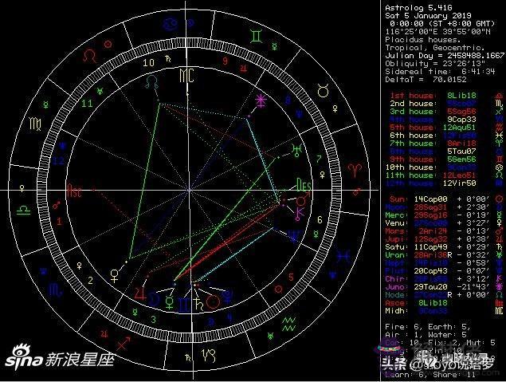Select the blue Scorpio glyph on outer ring

coord(54,290)
